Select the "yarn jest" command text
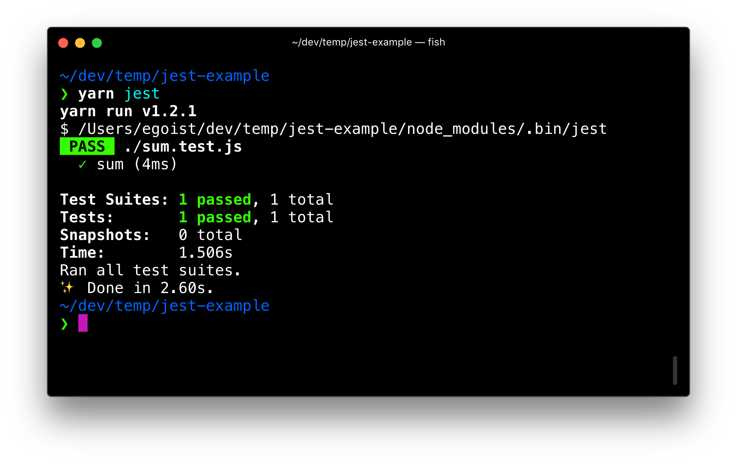Image resolution: width=737 pixels, height=464 pixels. (x=119, y=94)
